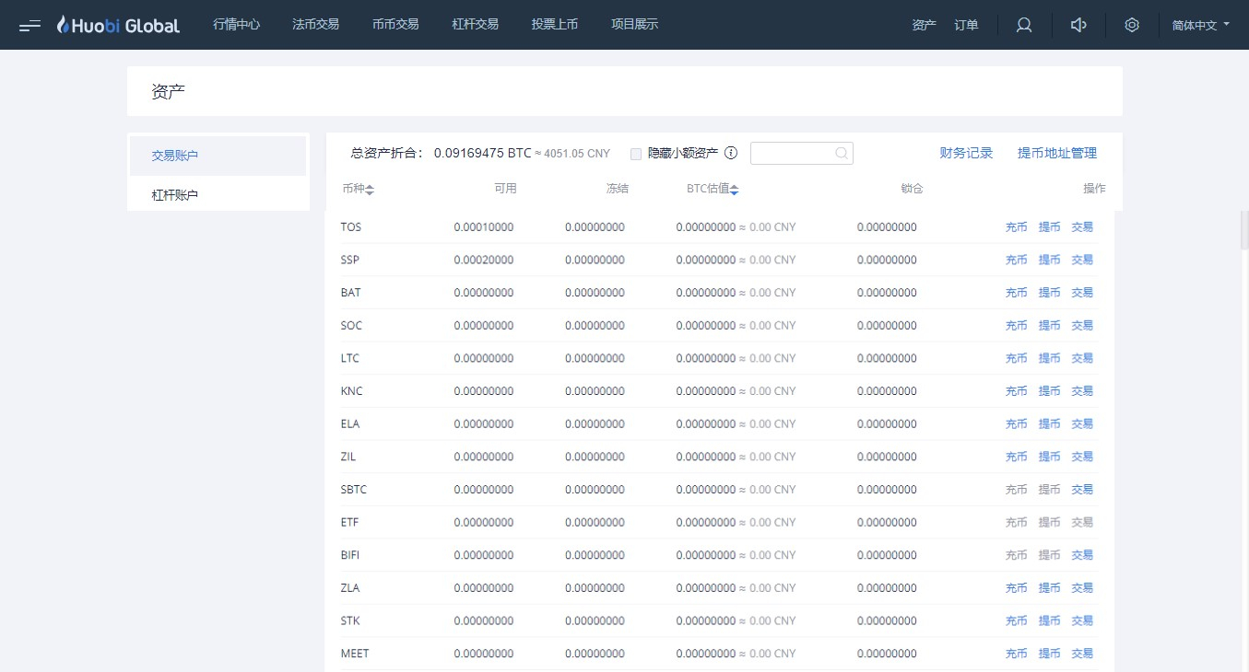Open 币币交易 in the top navigation
The image size is (1249, 672).
(x=395, y=25)
